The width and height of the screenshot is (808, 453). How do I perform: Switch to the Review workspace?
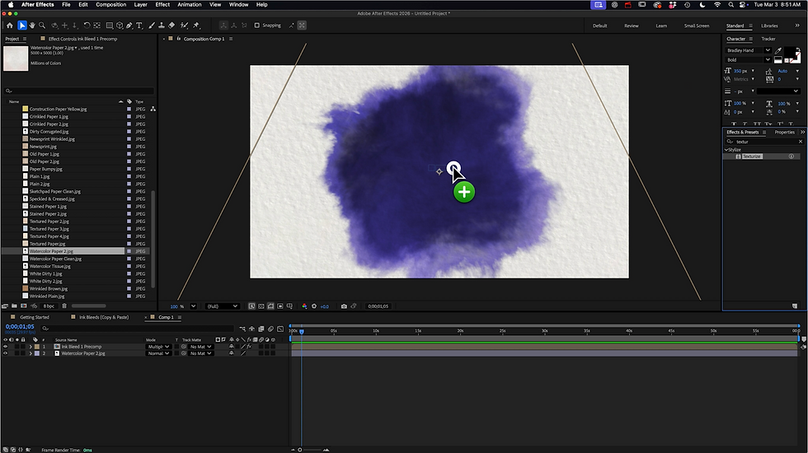632,26
